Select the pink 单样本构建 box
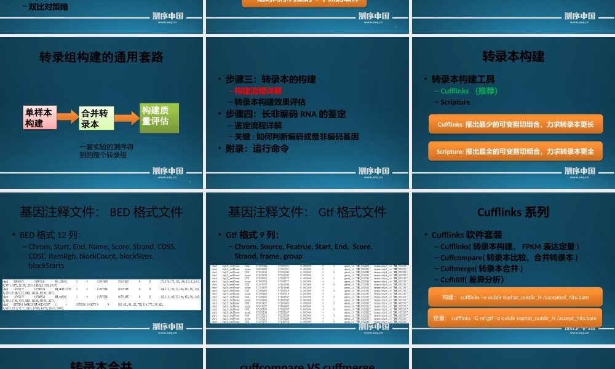 coord(39,117)
